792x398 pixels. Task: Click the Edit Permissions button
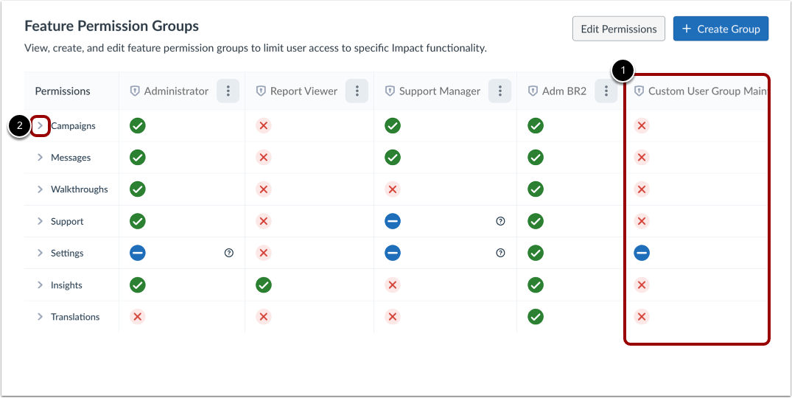618,29
